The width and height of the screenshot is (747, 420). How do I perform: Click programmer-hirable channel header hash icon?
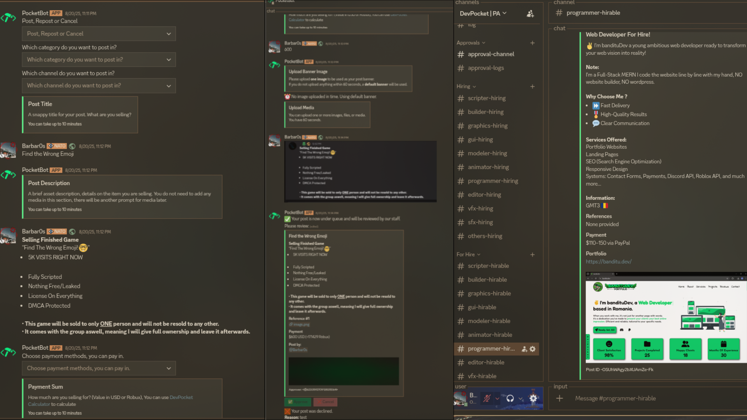pyautogui.click(x=559, y=13)
